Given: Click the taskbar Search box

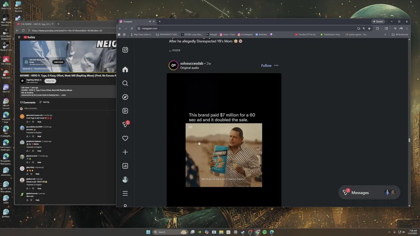Looking at the screenshot, I should click(171, 232).
